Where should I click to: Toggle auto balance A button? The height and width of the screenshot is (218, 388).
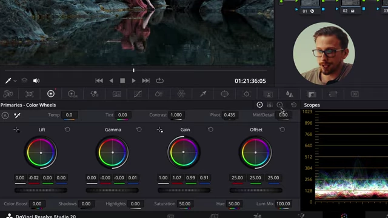5,116
